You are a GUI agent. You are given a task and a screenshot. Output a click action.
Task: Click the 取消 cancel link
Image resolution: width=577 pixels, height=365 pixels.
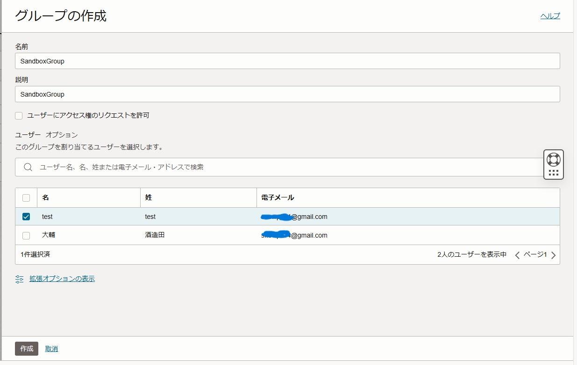click(x=51, y=349)
